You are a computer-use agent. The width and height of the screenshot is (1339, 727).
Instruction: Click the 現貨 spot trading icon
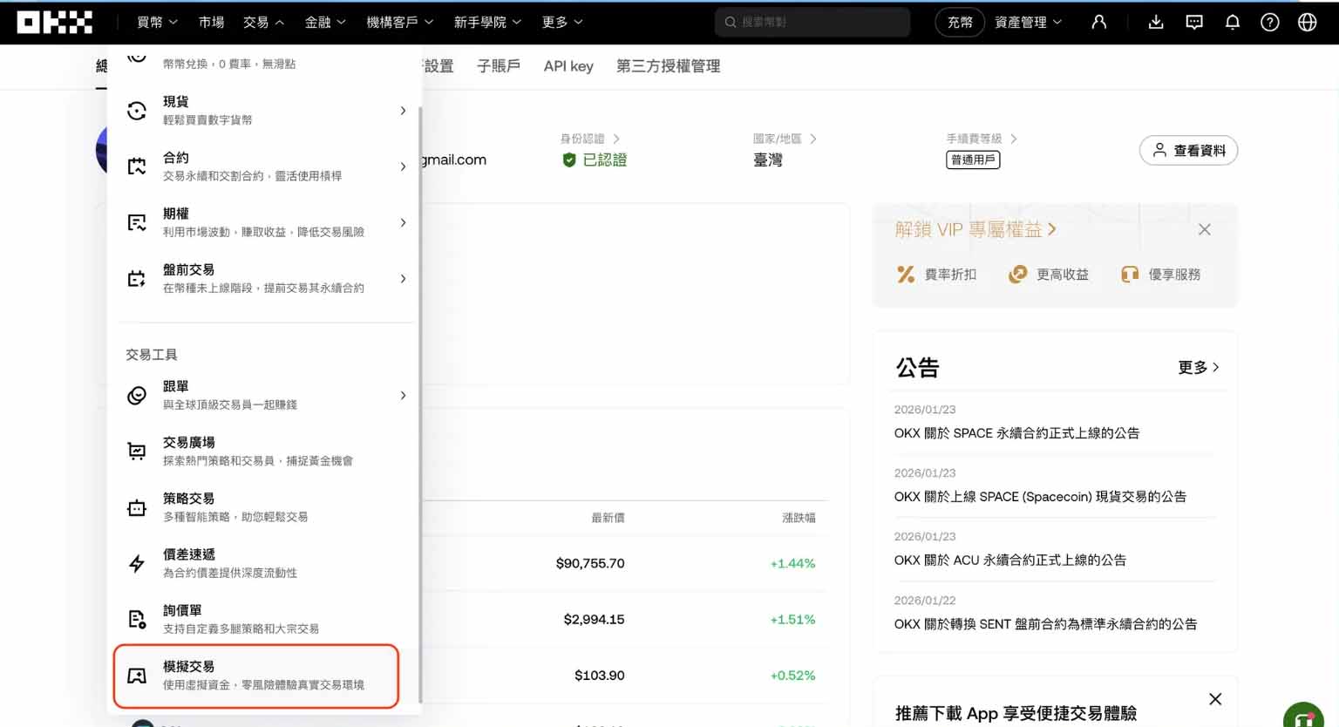pyautogui.click(x=137, y=111)
